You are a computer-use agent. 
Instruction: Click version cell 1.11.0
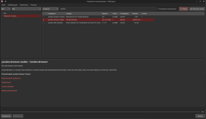[104, 23]
